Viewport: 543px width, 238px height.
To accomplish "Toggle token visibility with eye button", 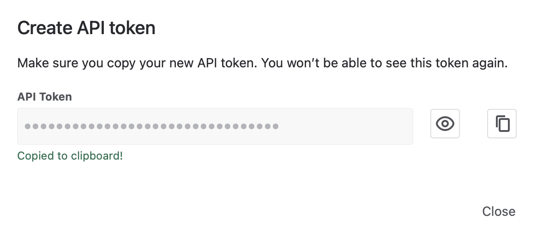I will (x=445, y=124).
